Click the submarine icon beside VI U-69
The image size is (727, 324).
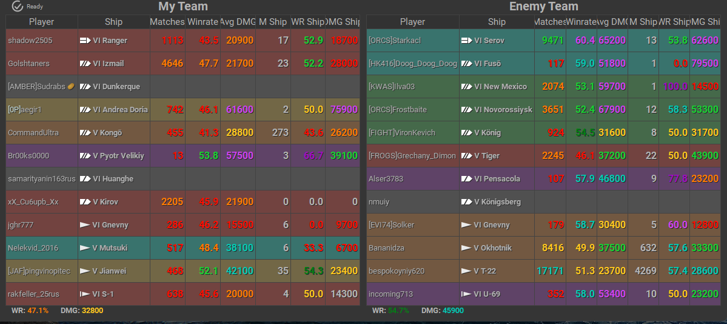click(466, 294)
